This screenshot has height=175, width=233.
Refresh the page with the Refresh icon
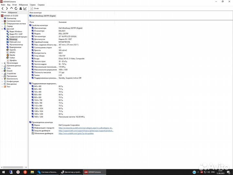tap(16, 8)
